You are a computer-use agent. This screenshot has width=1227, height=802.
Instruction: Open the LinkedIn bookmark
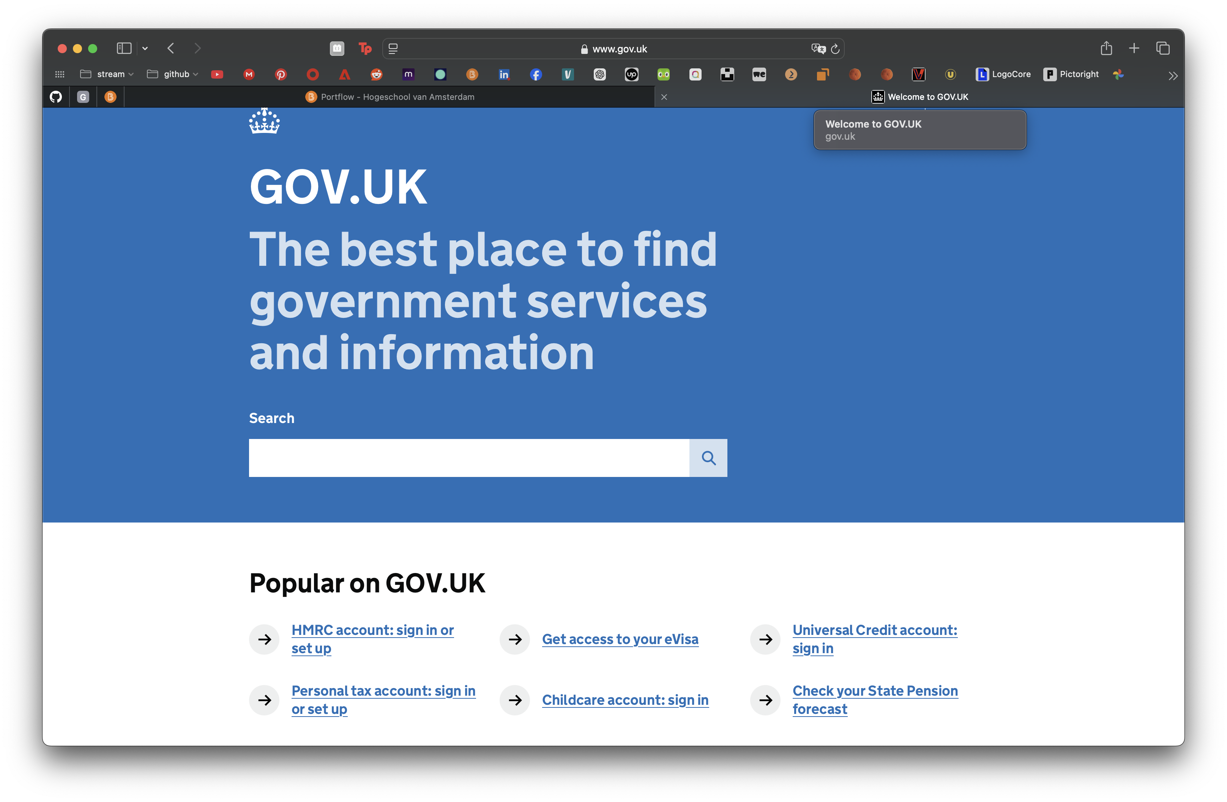pos(504,74)
